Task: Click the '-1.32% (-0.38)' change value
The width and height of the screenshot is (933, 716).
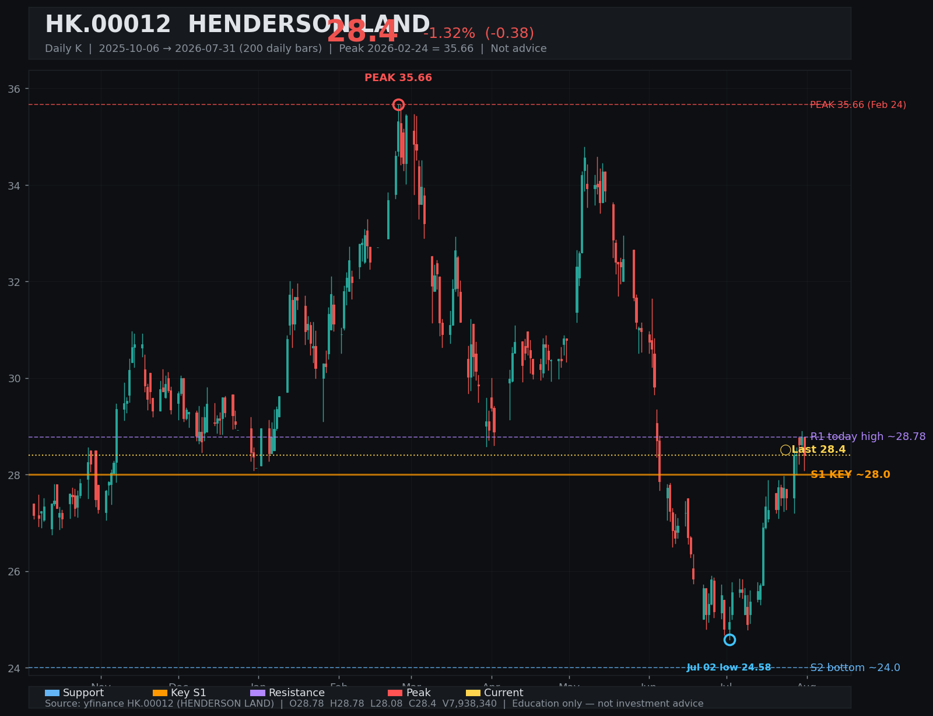Action: pos(479,33)
